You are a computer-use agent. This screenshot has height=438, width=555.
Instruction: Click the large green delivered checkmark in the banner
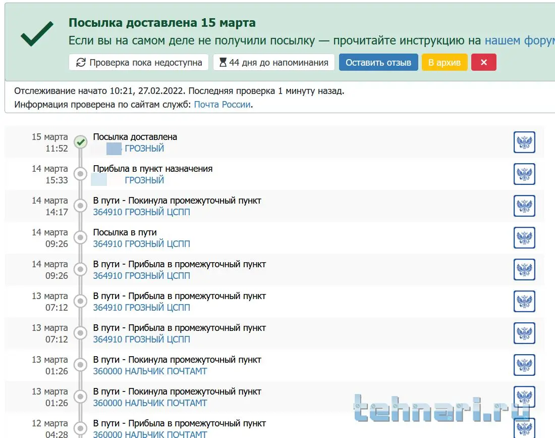tap(37, 34)
